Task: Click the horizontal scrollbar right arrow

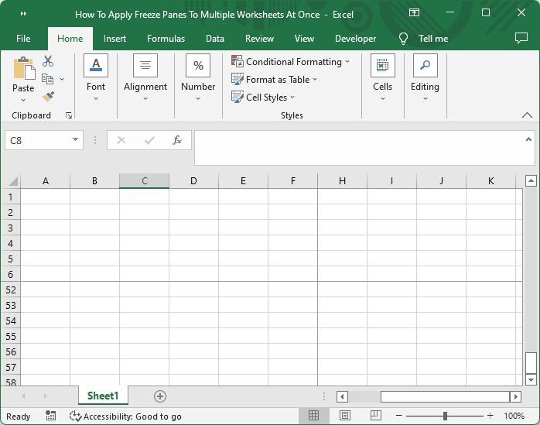Action: click(x=515, y=396)
